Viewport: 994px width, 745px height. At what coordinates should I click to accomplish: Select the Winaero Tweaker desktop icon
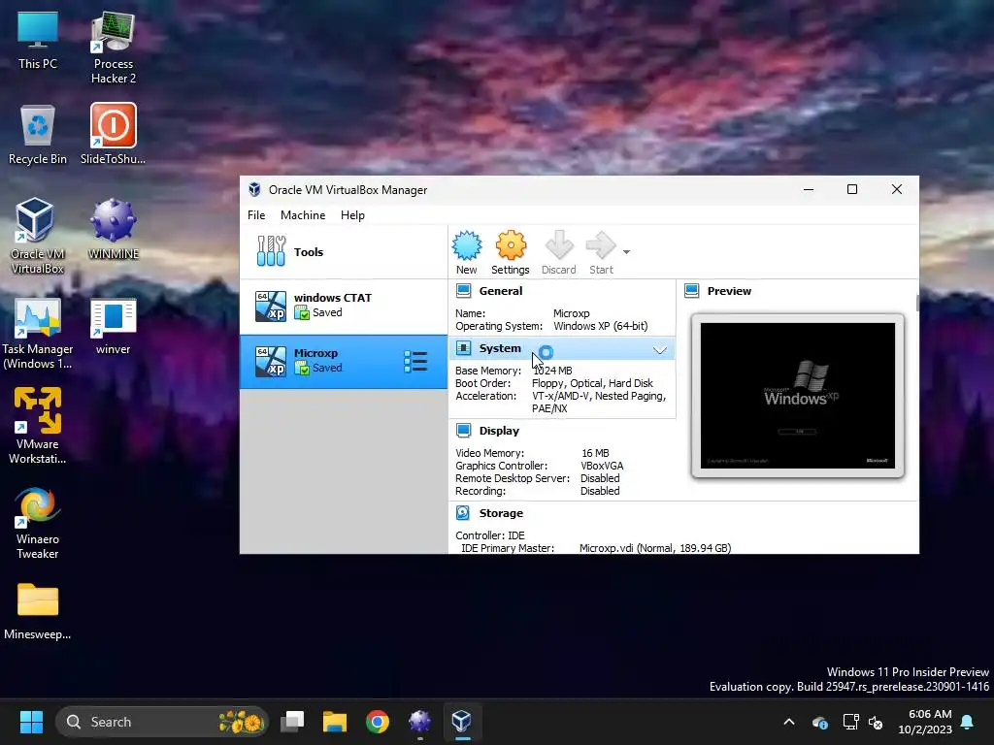[x=38, y=523]
